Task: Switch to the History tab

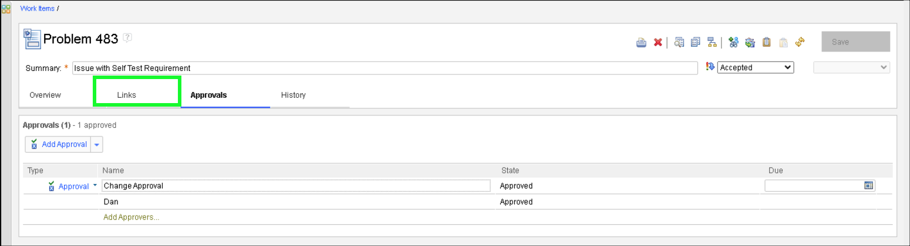Action: point(293,95)
